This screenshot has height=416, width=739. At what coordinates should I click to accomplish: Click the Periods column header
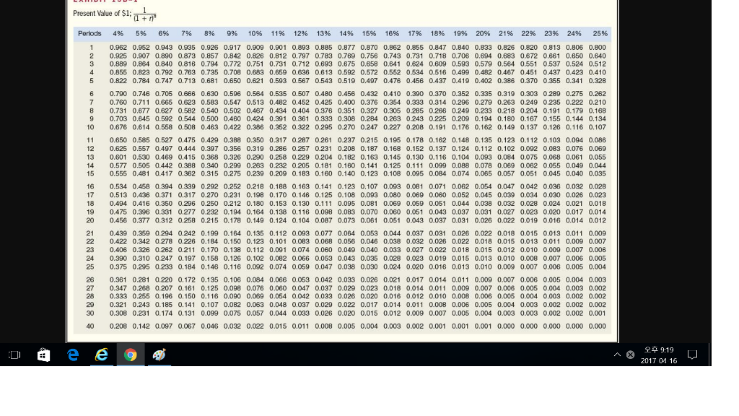(89, 33)
